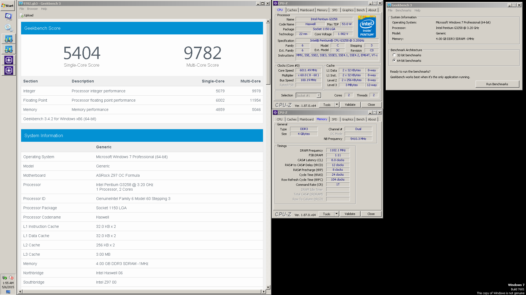Upload the result using the Upload toolbar button
Image resolution: width=526 pixels, height=295 pixels.
(27, 15)
